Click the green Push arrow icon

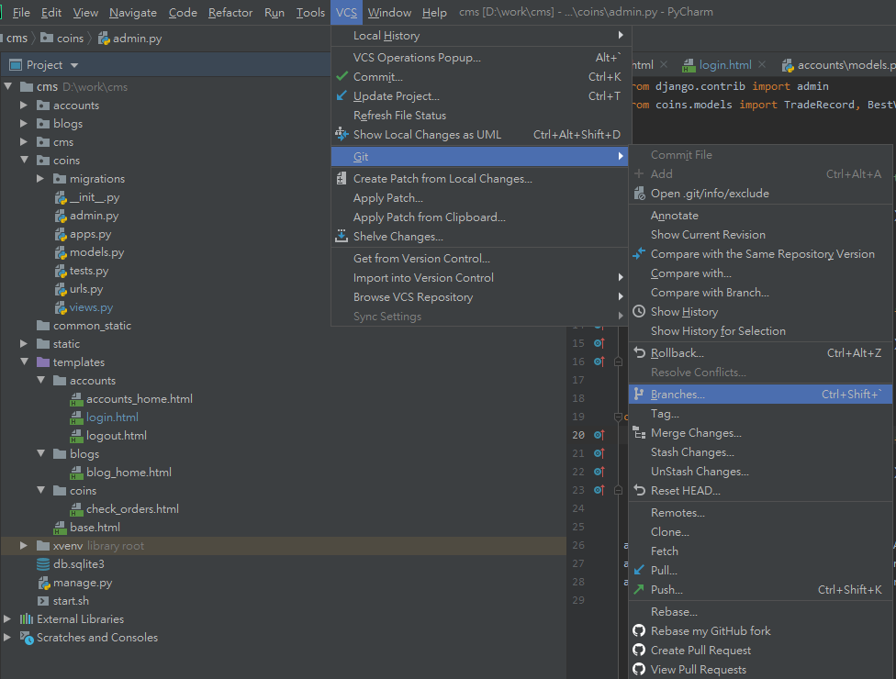point(639,589)
